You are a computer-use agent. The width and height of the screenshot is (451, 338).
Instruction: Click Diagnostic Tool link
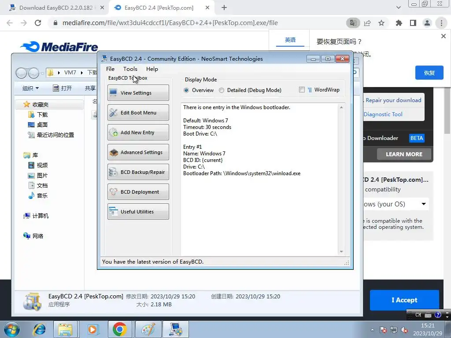coord(383,114)
